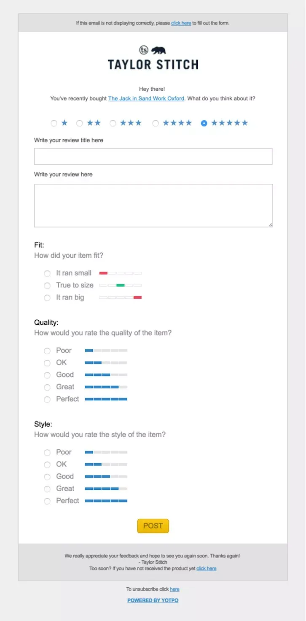Choose "True to size" fit radio button

coord(47,286)
